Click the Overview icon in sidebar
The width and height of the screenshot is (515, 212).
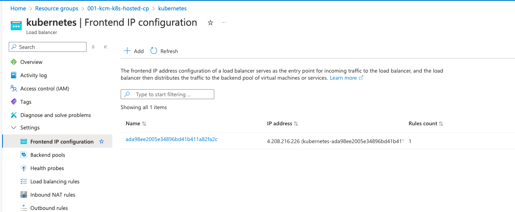tap(14, 62)
